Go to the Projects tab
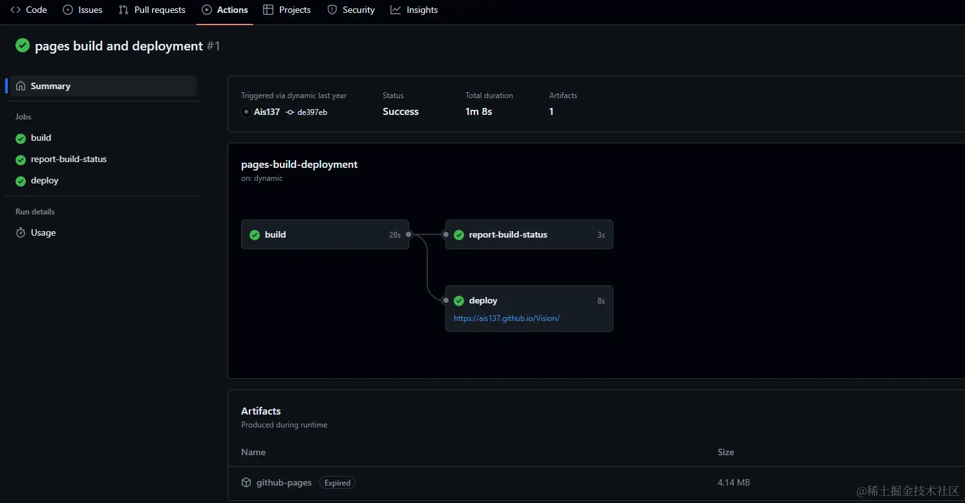Image resolution: width=965 pixels, height=503 pixels. (287, 10)
